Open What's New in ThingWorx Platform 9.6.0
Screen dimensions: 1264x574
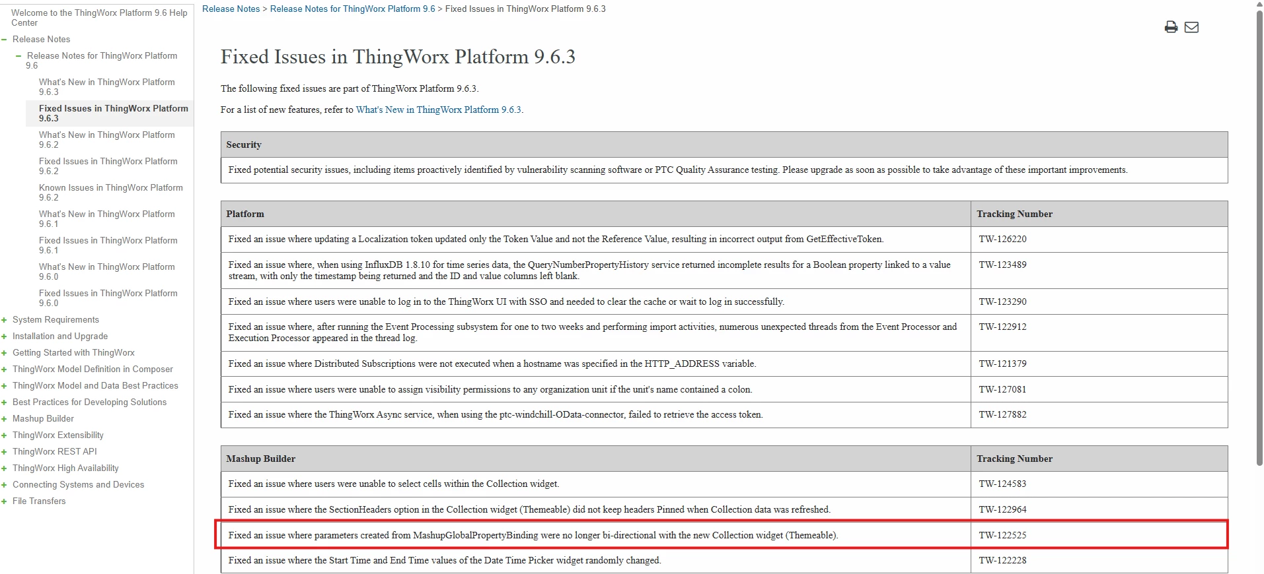tap(107, 272)
